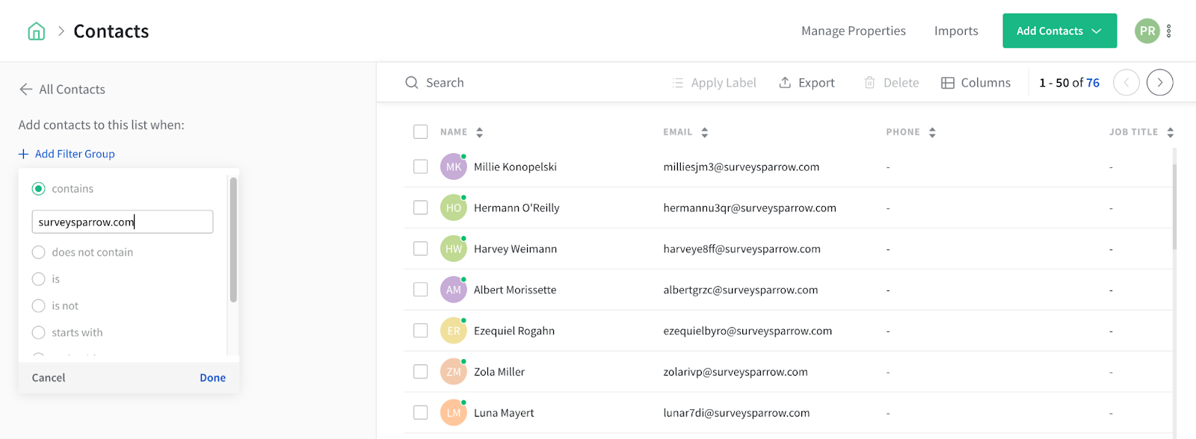Click email ezequielbyro@surveysparrow.com
This screenshot has height=439, width=1196.
click(747, 331)
